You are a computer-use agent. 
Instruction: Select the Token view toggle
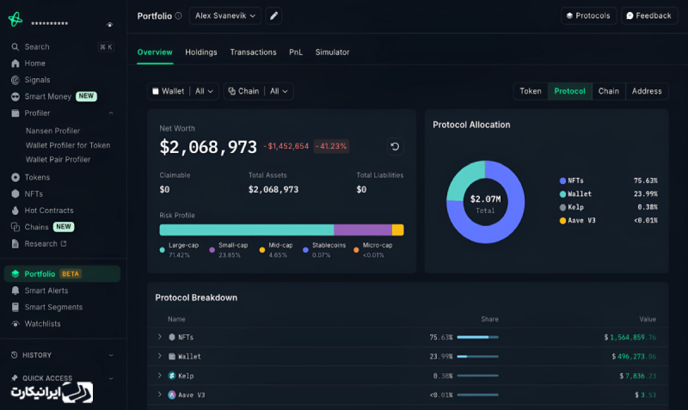point(531,91)
